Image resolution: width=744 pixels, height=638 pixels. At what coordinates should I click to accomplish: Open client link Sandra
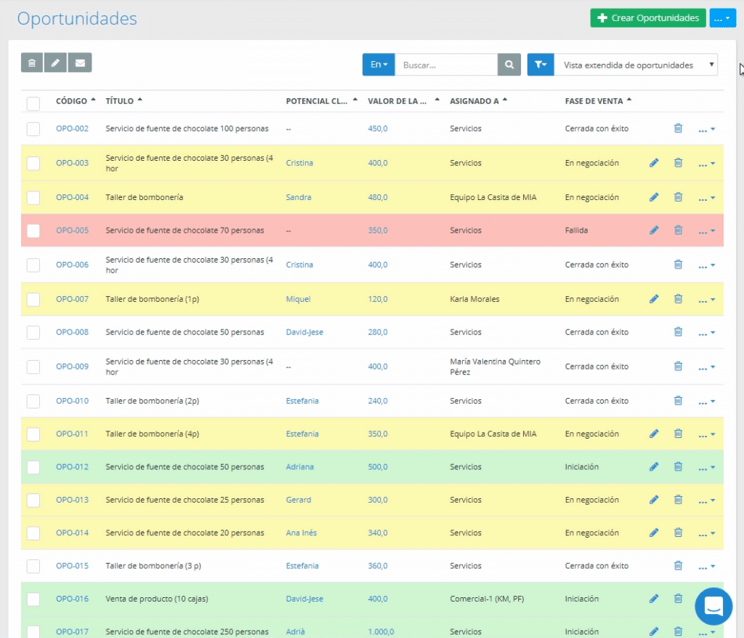tap(299, 197)
